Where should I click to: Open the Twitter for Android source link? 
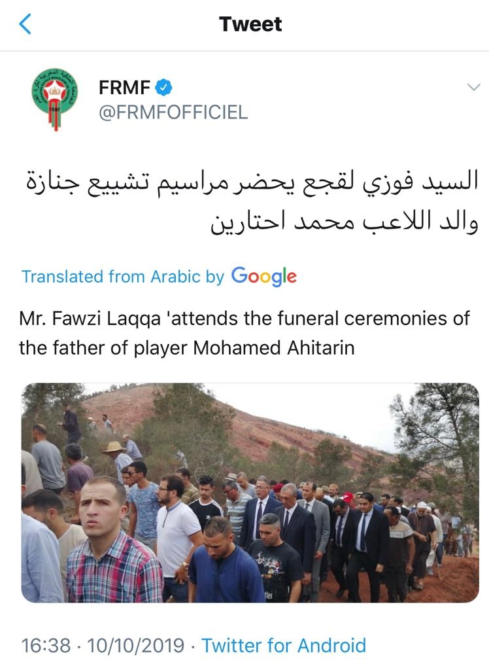[284, 645]
